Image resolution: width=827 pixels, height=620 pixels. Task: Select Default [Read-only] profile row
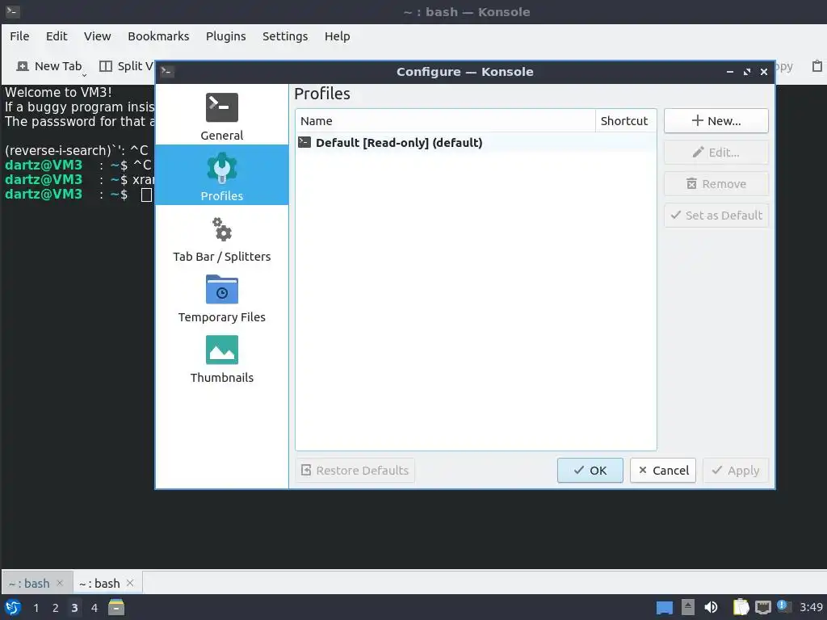pos(476,143)
